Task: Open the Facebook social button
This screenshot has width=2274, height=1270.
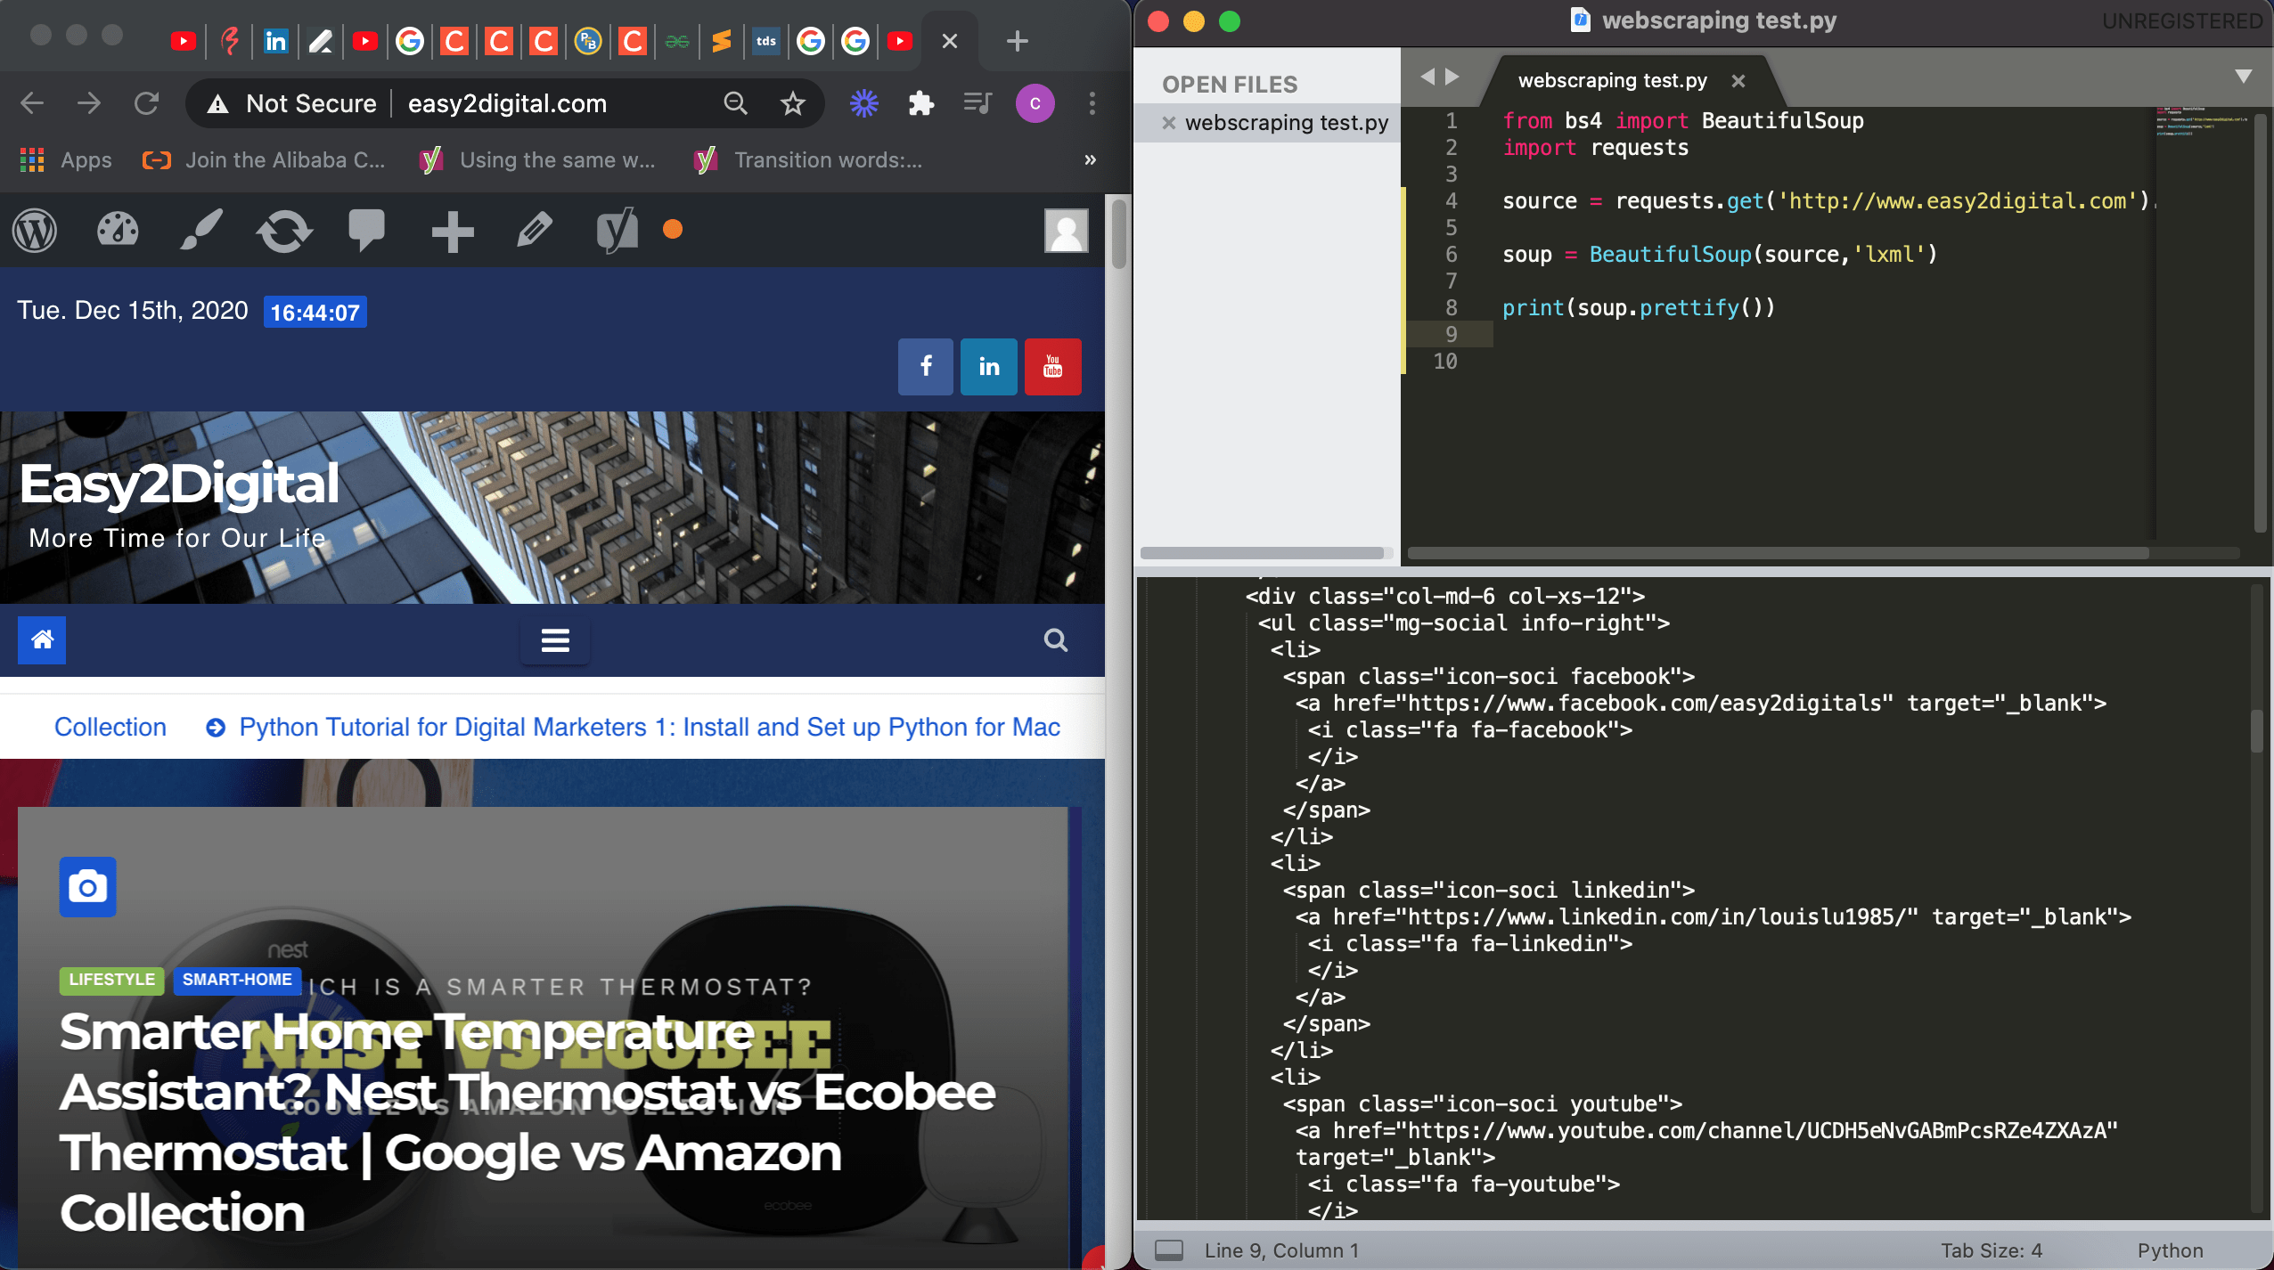Action: tap(926, 366)
